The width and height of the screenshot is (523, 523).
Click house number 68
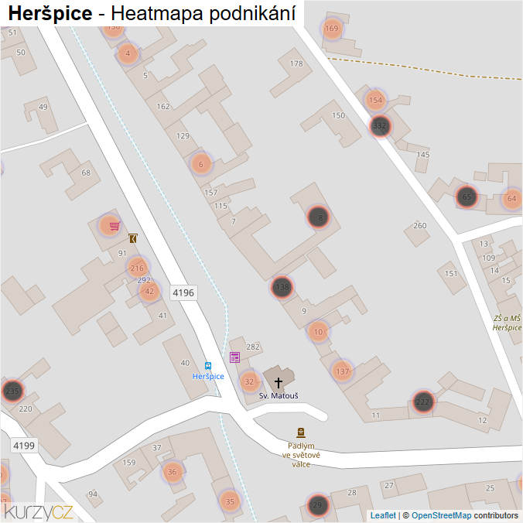[x=86, y=173]
